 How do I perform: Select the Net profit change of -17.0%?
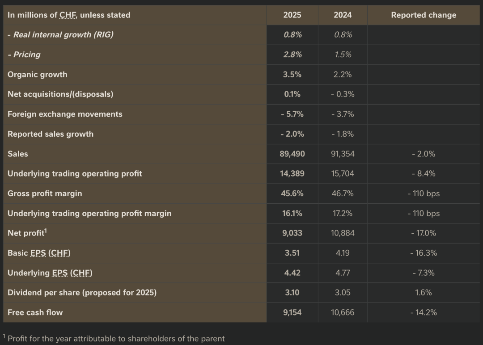pos(423,233)
